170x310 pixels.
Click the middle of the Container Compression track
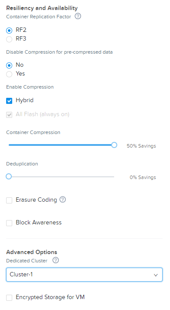pos(61,145)
